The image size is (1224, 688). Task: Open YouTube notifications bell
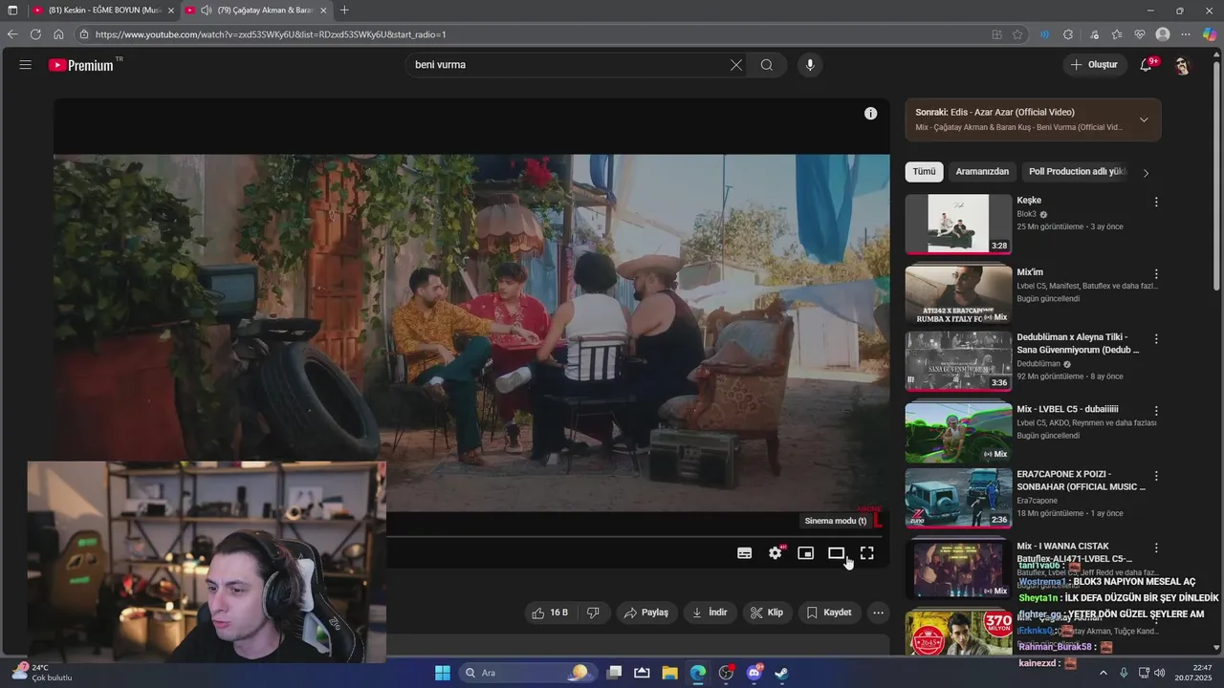tap(1147, 65)
